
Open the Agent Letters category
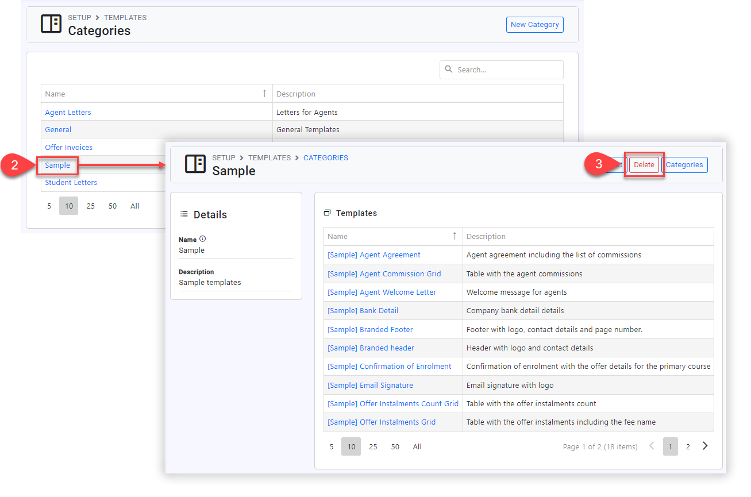[68, 113]
